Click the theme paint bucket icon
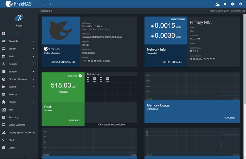This screenshot has height=159, width=246. (x=217, y=4)
